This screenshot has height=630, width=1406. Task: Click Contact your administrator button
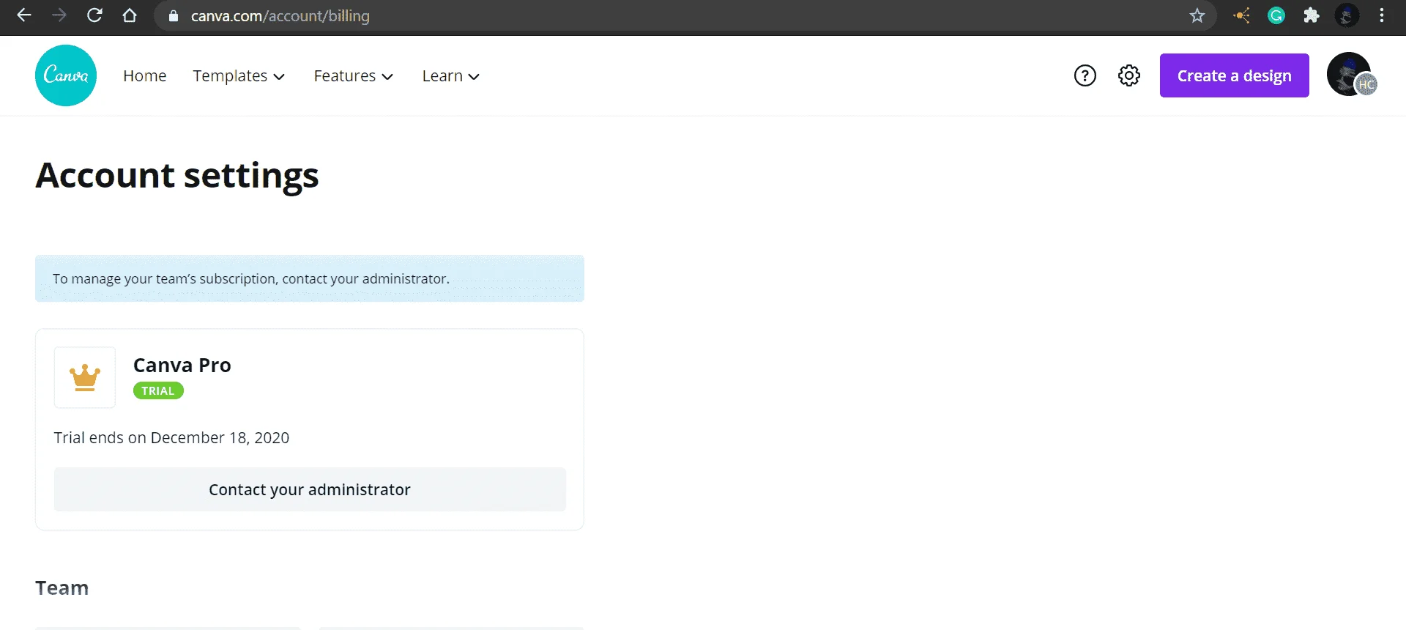click(310, 489)
